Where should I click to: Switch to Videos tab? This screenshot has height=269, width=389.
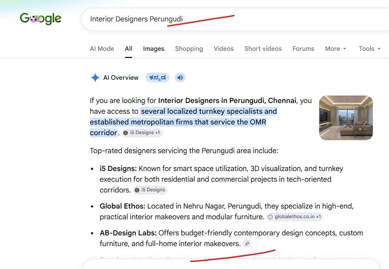224,49
